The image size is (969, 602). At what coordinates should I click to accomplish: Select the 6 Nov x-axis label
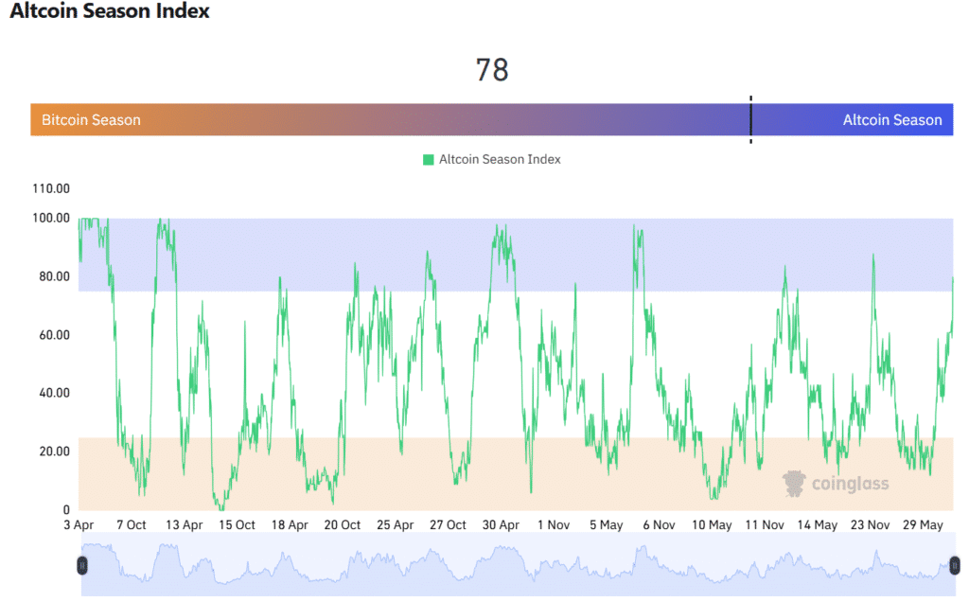658,525
